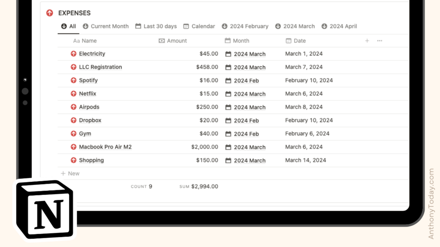Click the red icon beside Electricity
Image resolution: width=440 pixels, height=247 pixels.
(x=74, y=54)
